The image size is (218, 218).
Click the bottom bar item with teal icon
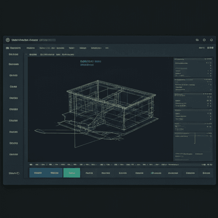click(156, 173)
